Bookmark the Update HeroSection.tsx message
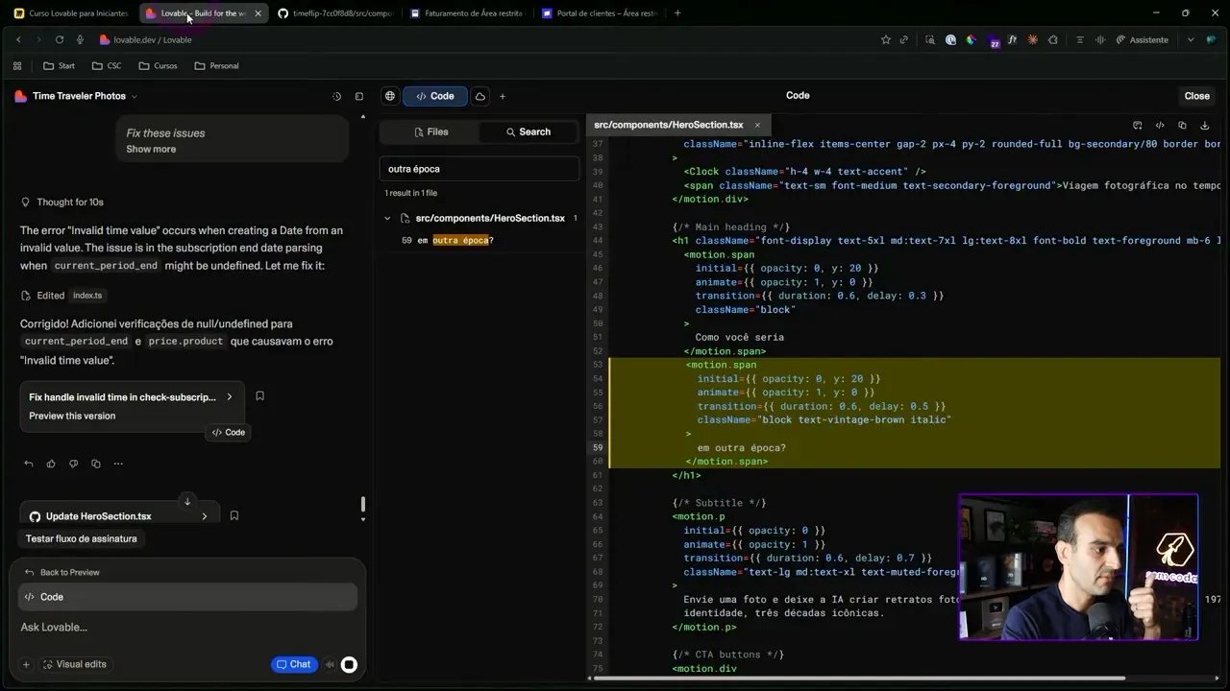Image resolution: width=1230 pixels, height=691 pixels. point(234,515)
